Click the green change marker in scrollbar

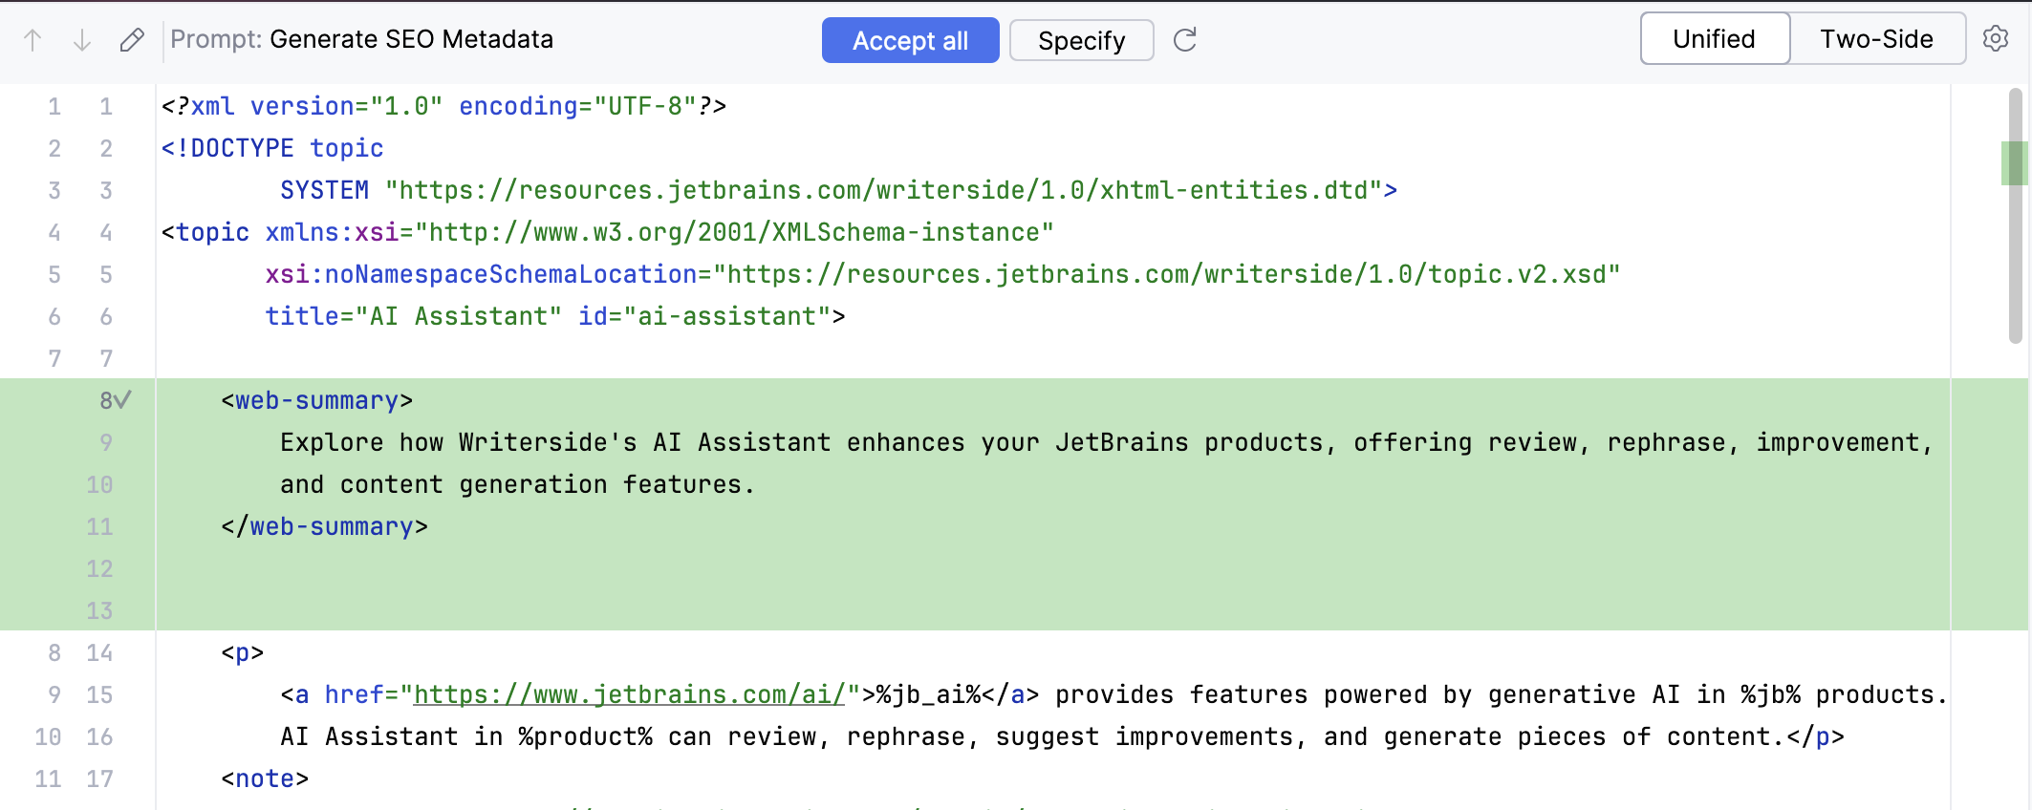click(2014, 162)
